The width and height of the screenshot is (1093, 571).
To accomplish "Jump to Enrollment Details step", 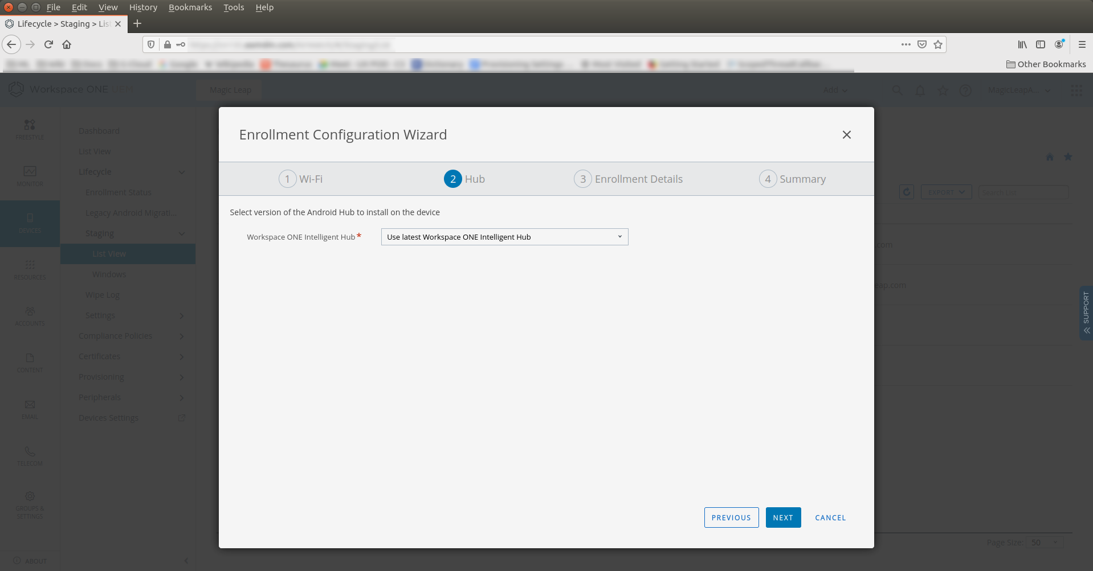I will coord(628,179).
